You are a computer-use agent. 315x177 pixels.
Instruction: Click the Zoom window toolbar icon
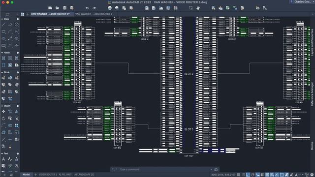(x=190, y=8)
